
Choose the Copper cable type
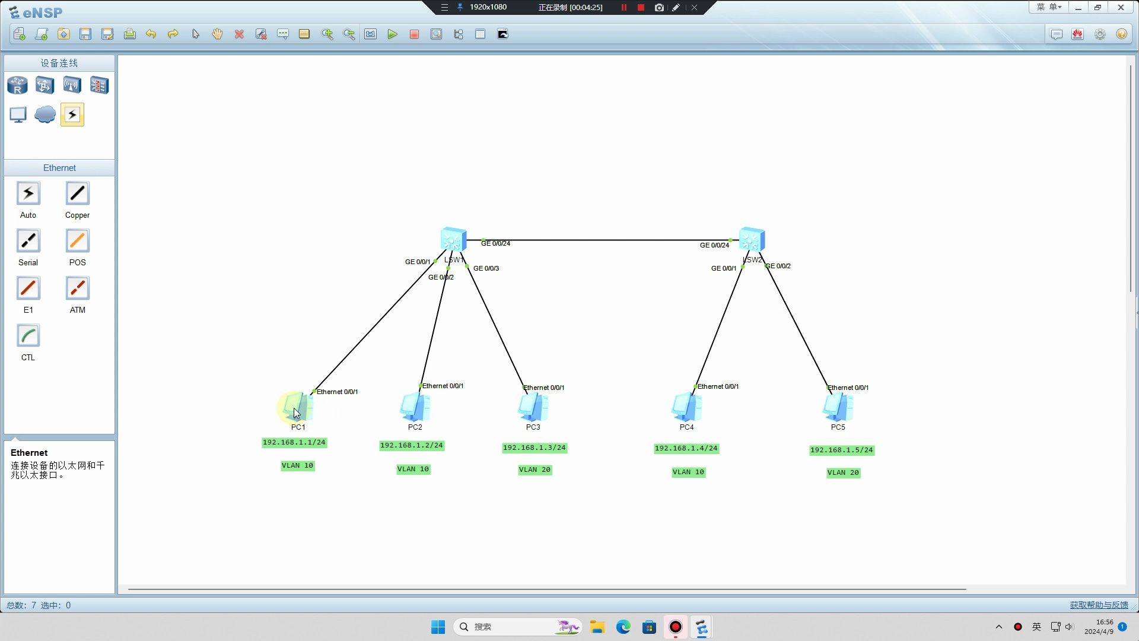(x=77, y=193)
